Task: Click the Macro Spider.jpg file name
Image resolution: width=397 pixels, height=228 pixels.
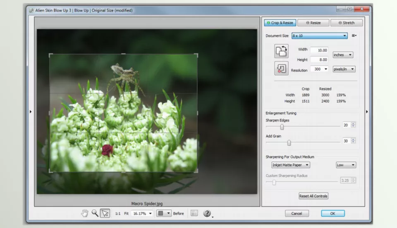Action: [147, 204]
